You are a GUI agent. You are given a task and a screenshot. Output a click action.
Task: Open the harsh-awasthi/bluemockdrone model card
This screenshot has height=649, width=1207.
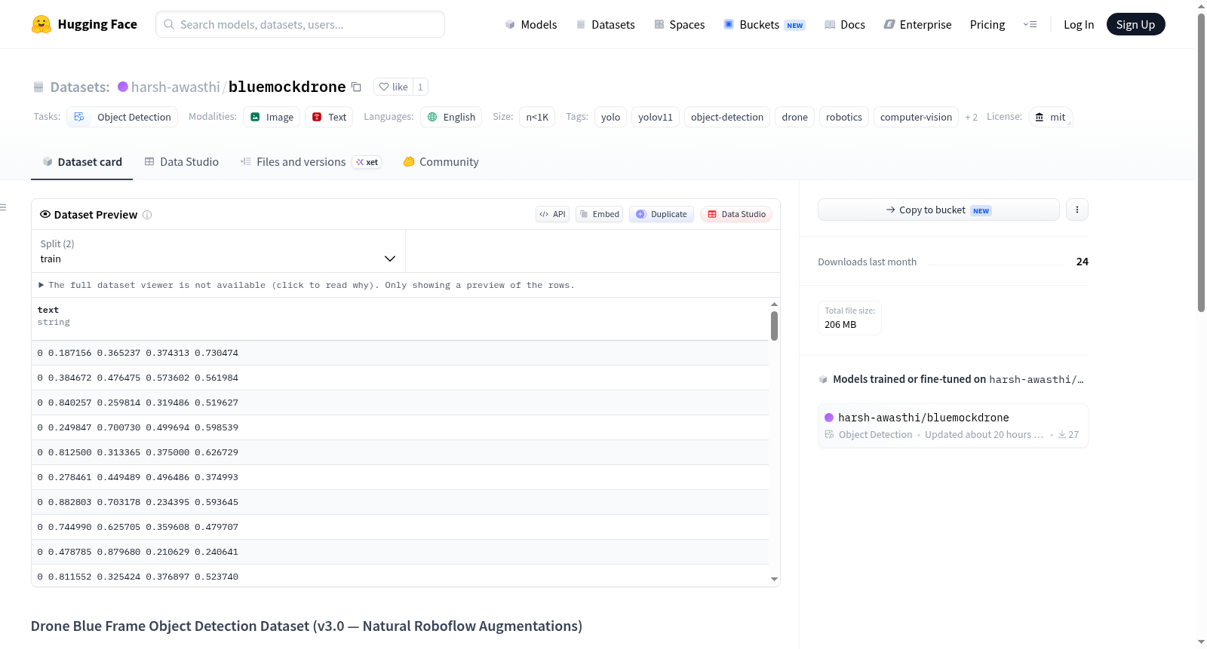pos(953,426)
